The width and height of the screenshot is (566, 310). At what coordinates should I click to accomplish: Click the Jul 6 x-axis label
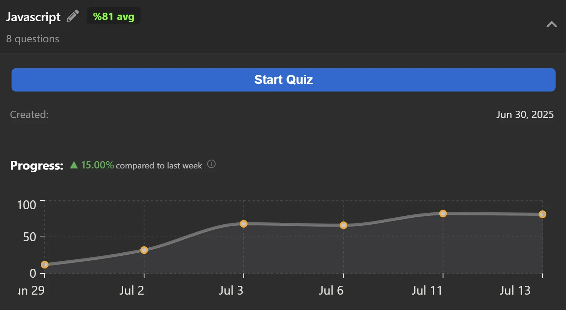331,290
